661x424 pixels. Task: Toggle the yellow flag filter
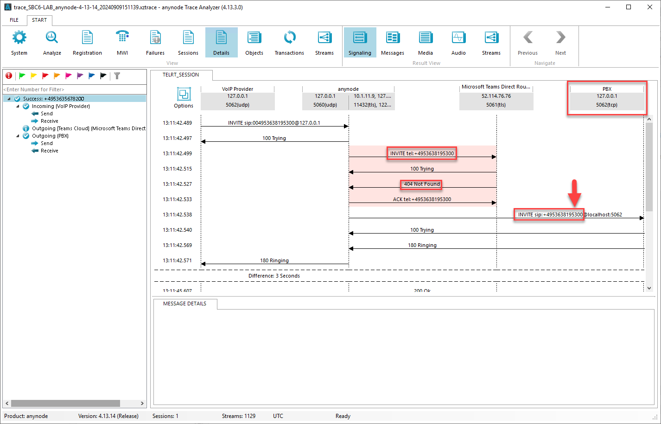point(34,76)
